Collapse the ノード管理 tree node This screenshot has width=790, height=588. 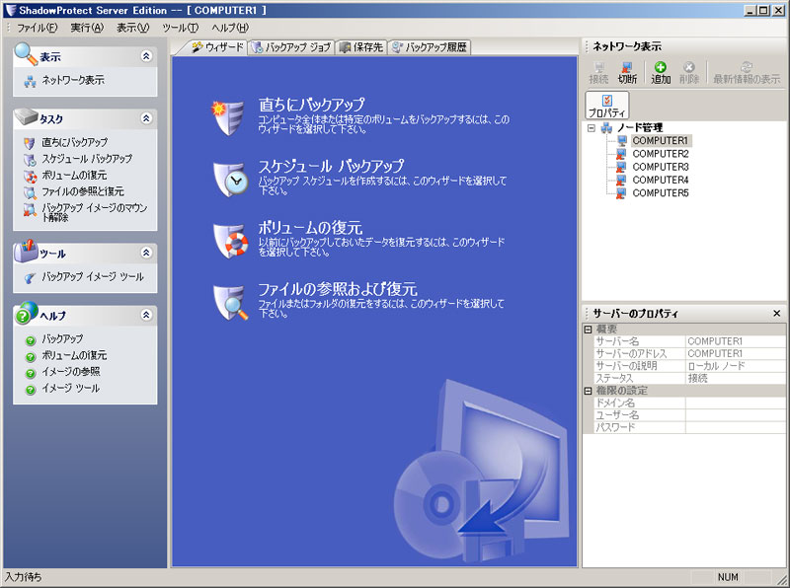[x=592, y=128]
